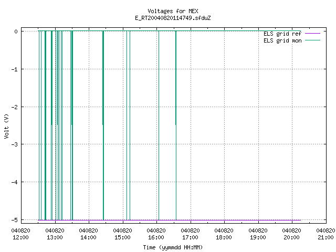This screenshot has width=336, height=252.
Task: Click the 'Volt (V)' y-axis label
Action: click(x=6, y=126)
